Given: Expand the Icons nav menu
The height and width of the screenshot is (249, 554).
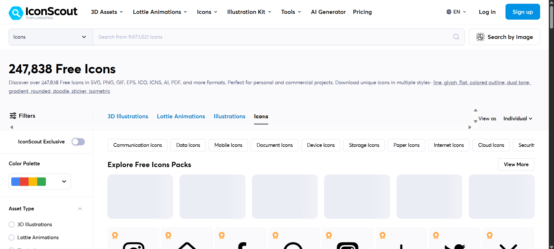Looking at the screenshot, I should (x=207, y=12).
